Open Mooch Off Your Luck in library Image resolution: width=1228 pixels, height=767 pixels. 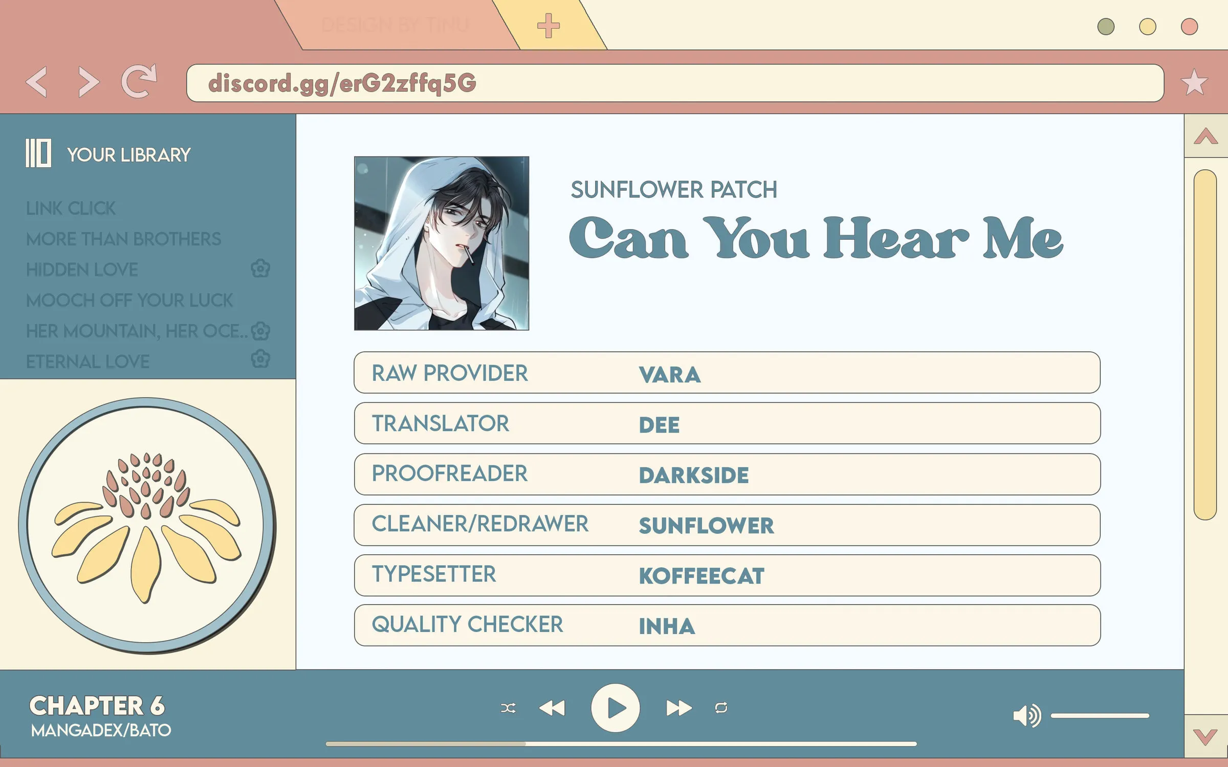pyautogui.click(x=129, y=300)
